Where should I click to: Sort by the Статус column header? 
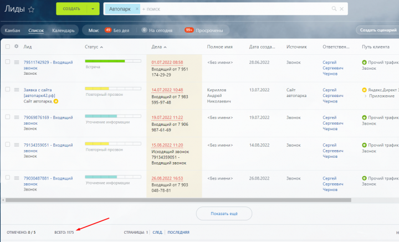click(x=94, y=47)
